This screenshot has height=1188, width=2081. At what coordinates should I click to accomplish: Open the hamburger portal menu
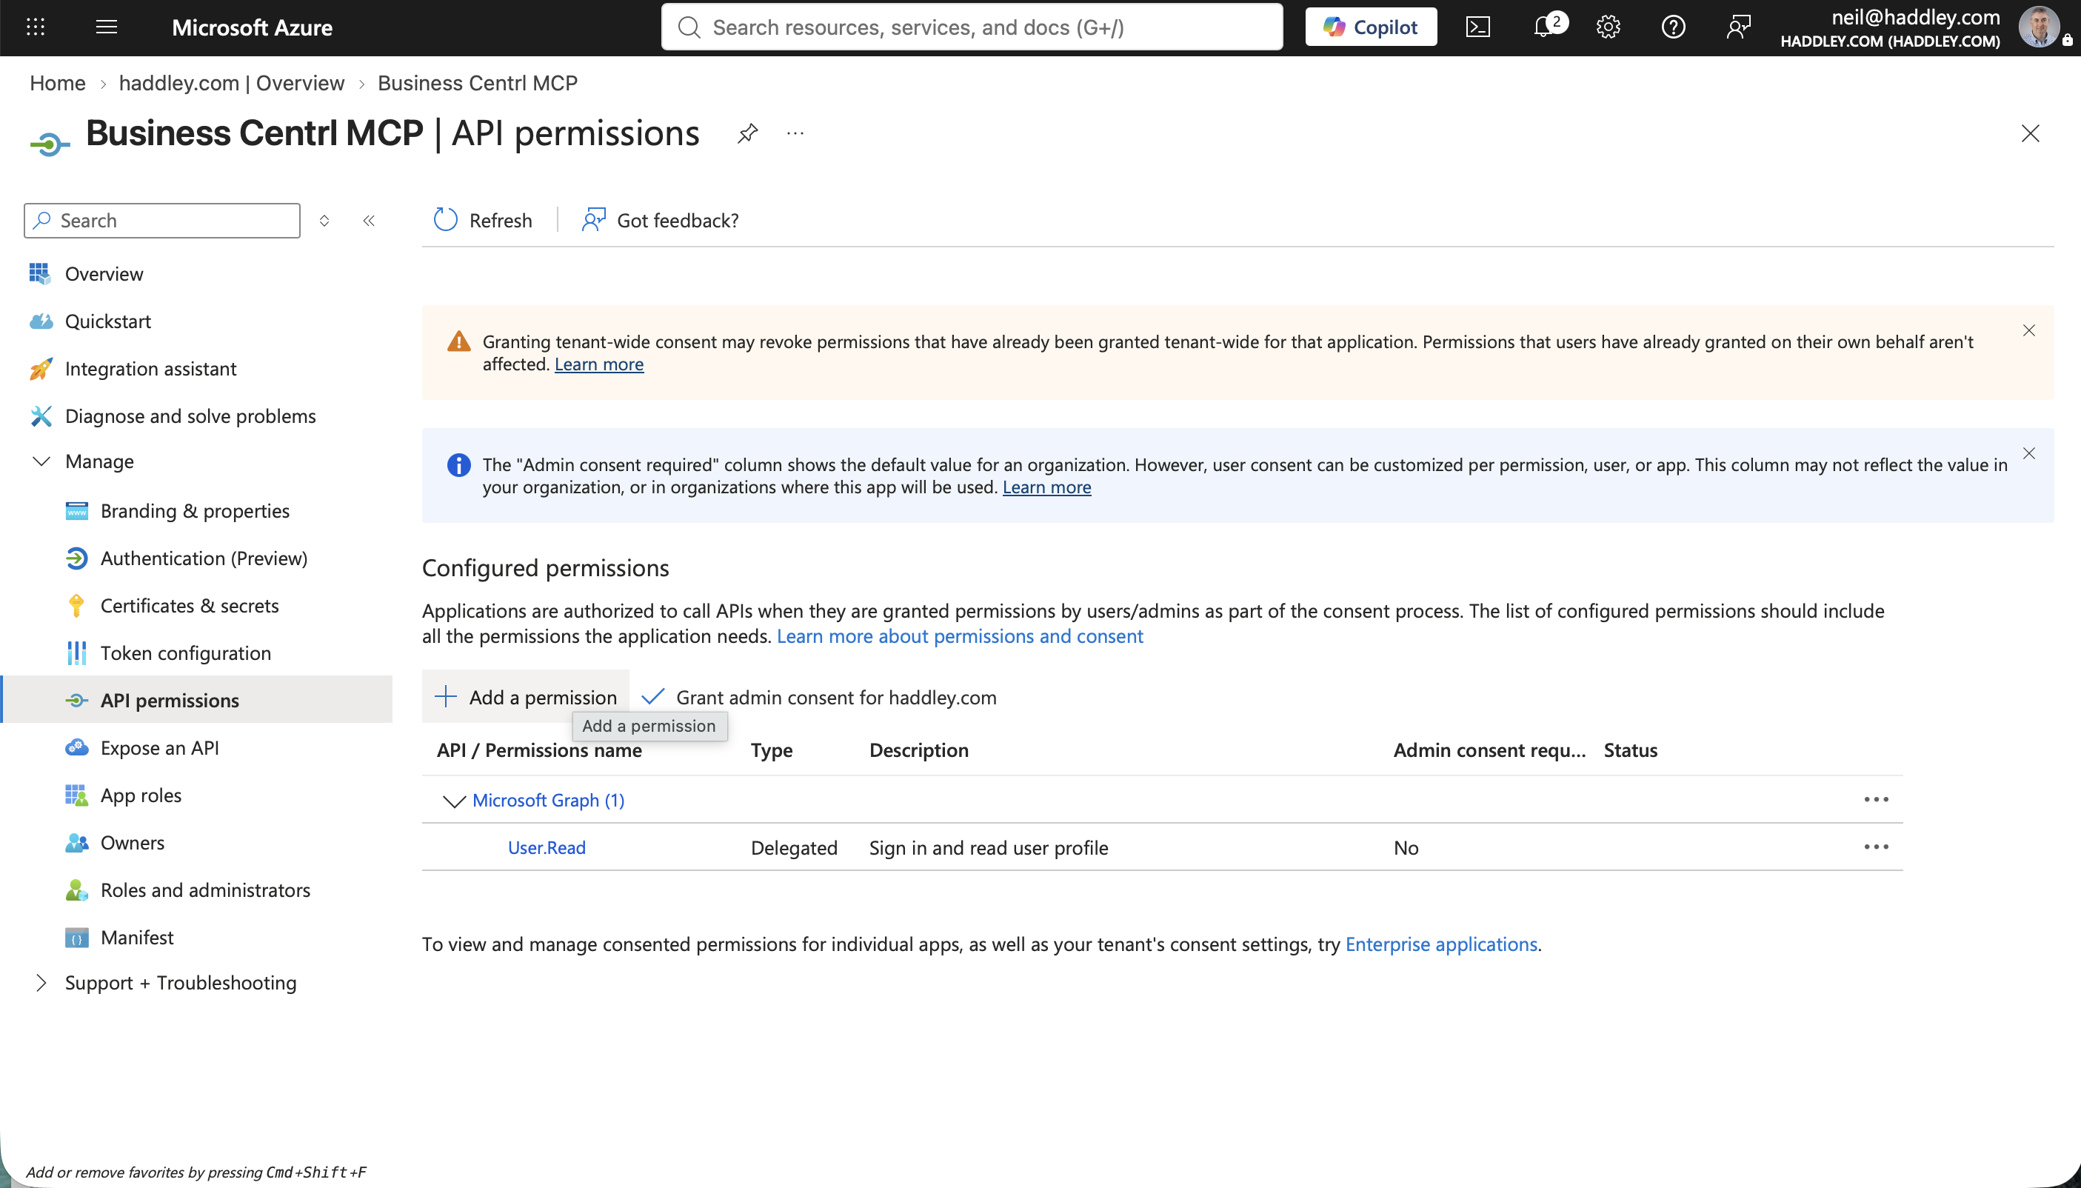(x=106, y=27)
